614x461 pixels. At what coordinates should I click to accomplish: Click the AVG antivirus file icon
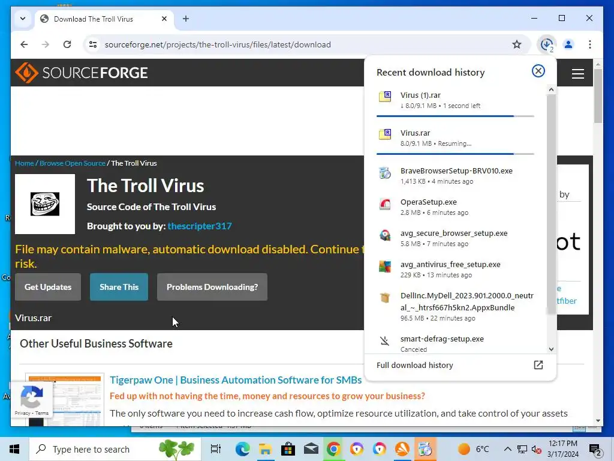[x=385, y=266]
